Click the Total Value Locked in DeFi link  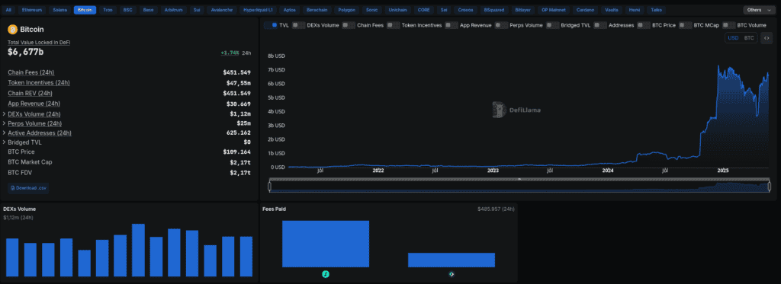[39, 43]
